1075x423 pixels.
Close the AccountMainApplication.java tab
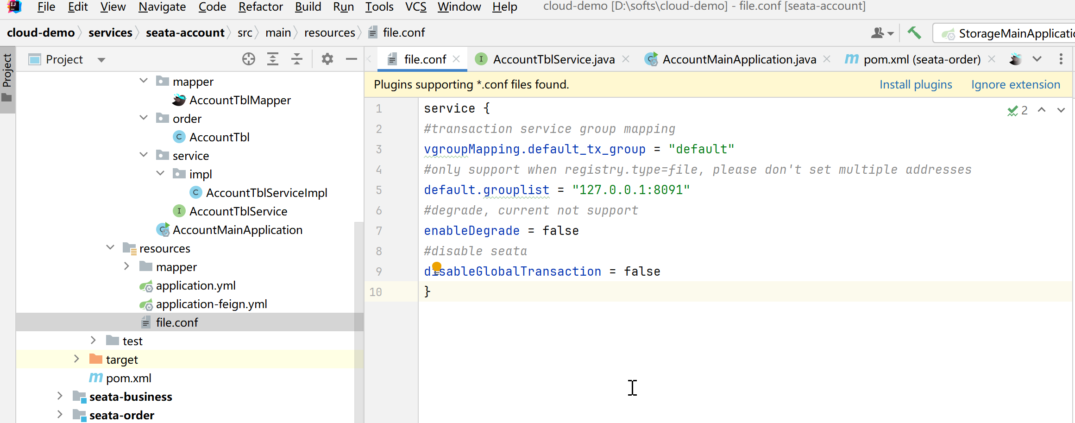coord(827,59)
